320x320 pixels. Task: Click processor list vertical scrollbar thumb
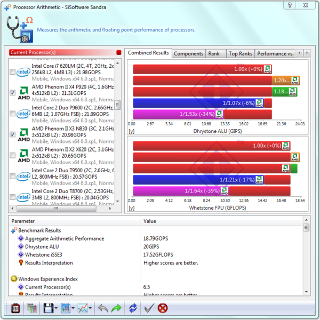coord(117,105)
